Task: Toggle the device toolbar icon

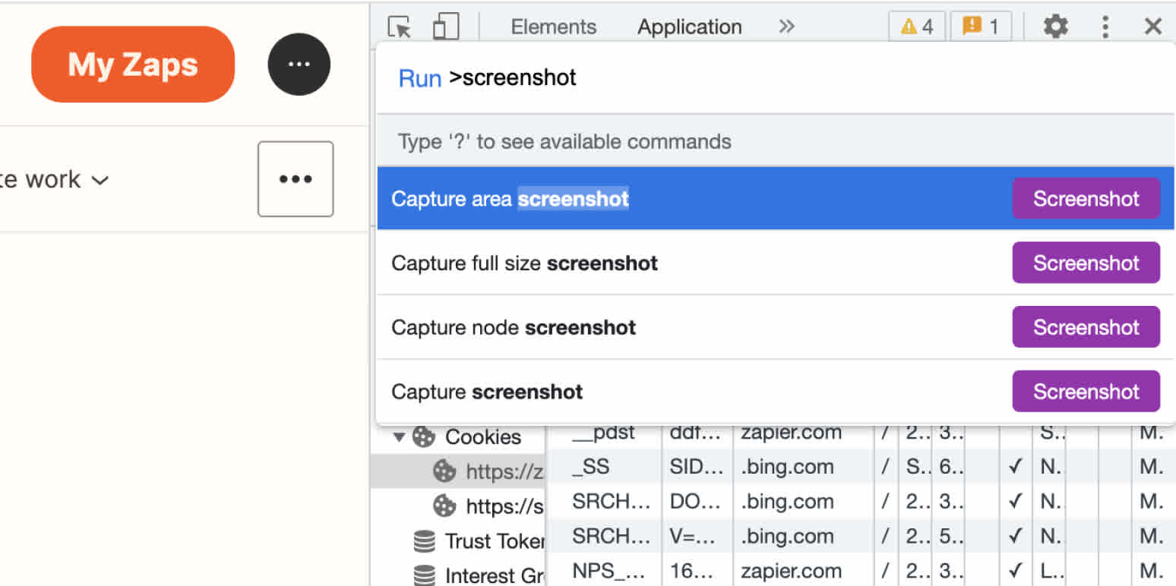Action: (x=445, y=26)
